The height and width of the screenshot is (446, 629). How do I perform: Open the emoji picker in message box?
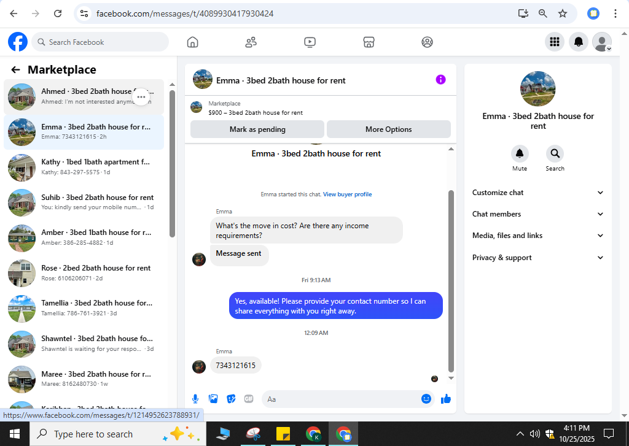(426, 399)
